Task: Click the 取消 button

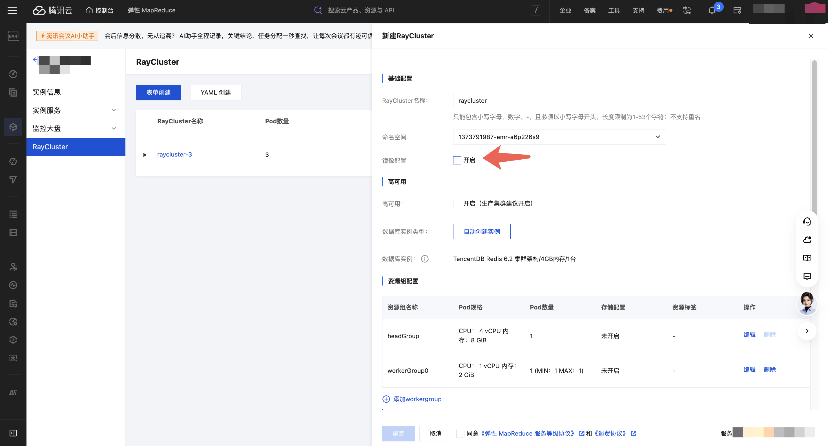Action: (435, 434)
